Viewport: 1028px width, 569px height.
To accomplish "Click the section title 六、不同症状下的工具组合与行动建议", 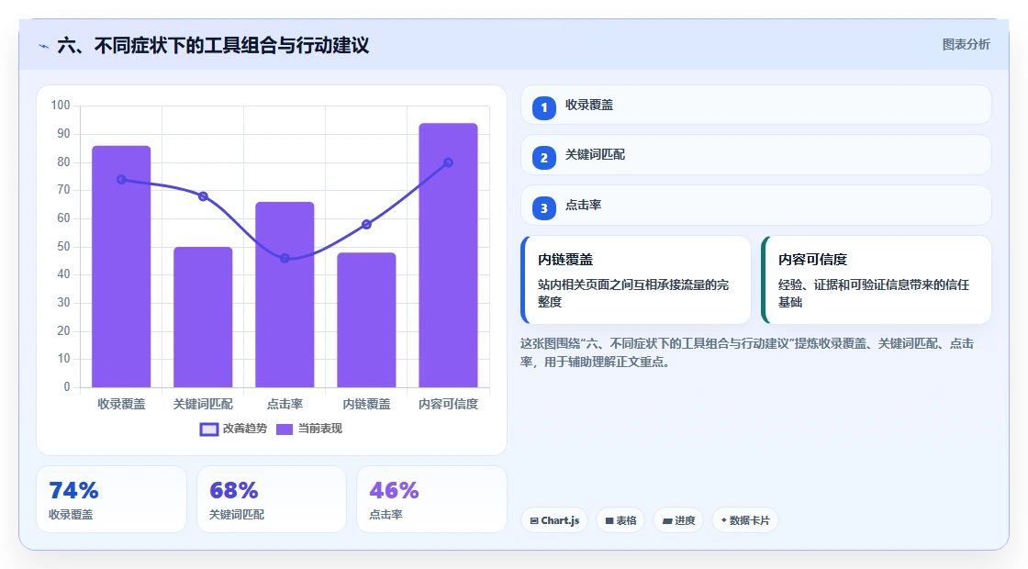I will [x=213, y=46].
